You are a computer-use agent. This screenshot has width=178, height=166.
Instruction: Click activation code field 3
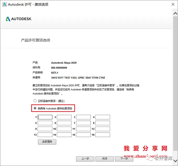(x=84, y=117)
